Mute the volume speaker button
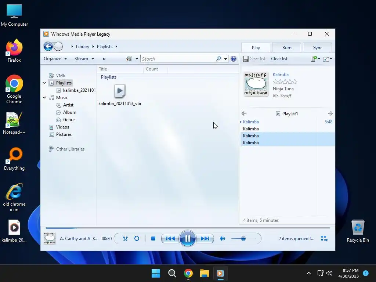This screenshot has width=376, height=282. pos(222,239)
